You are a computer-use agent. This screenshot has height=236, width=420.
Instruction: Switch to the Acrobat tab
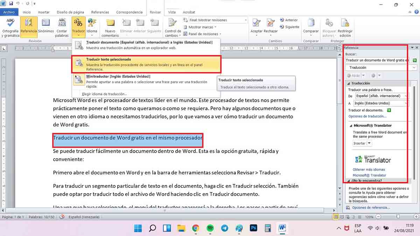[189, 12]
